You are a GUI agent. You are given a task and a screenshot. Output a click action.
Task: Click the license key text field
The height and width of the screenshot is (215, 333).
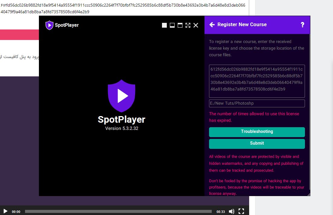click(x=257, y=81)
